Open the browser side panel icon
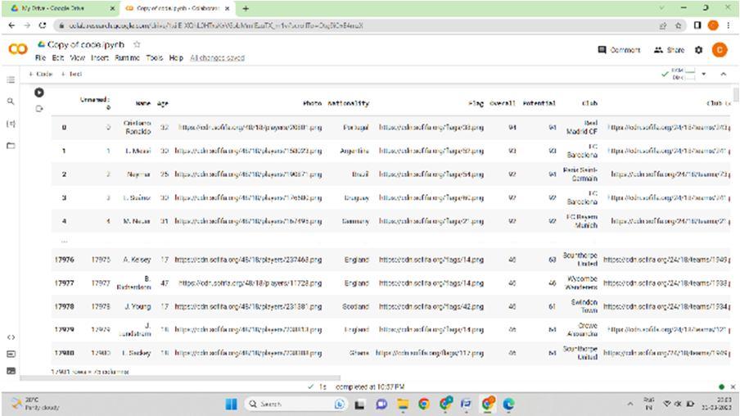740x416 pixels. coord(697,25)
